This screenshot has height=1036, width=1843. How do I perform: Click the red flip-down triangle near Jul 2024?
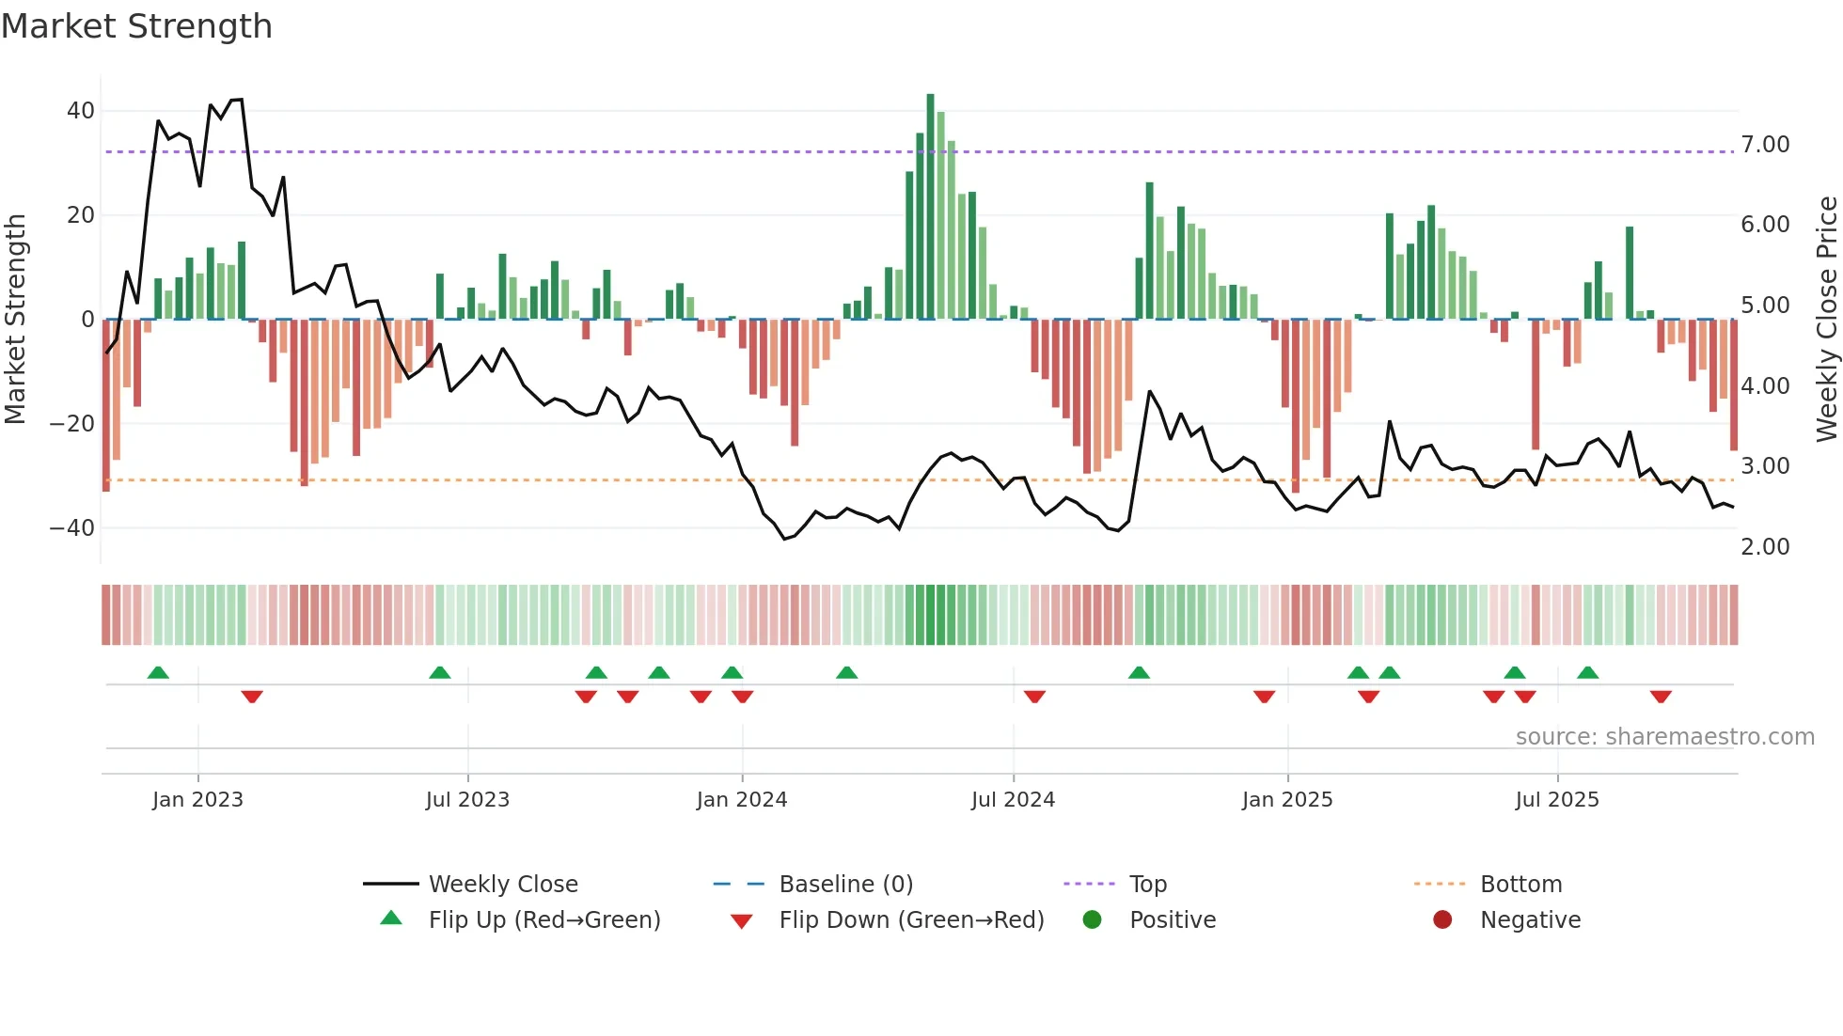[1034, 697]
